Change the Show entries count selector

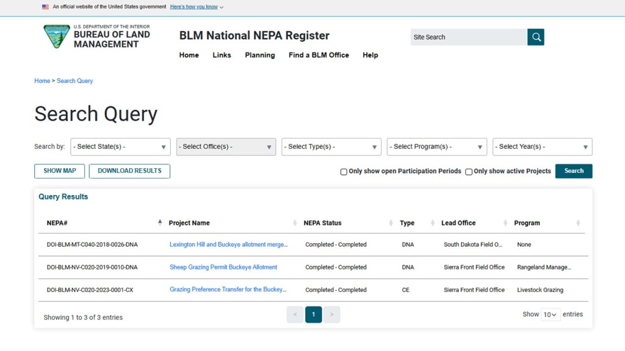coord(551,314)
